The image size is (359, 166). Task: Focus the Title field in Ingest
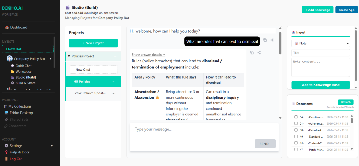point(321,53)
